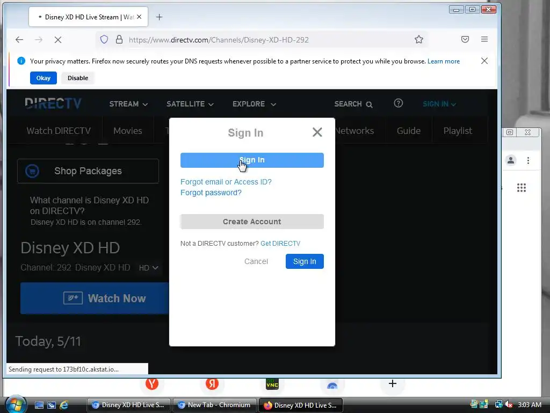Viewport: 550px width, 413px height.
Task: Click Chromium profile avatar icon
Action: (x=511, y=160)
